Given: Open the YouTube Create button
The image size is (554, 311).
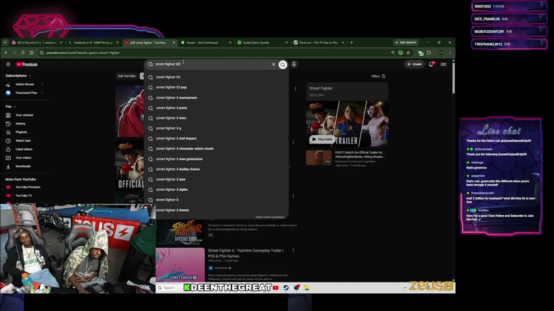Looking at the screenshot, I should (x=414, y=64).
